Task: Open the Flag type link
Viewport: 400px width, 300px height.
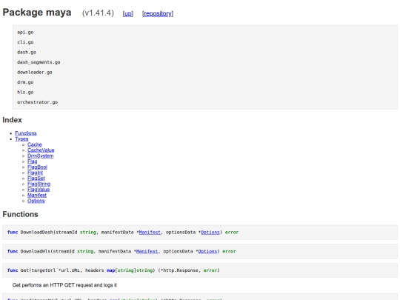Action: 33,161
